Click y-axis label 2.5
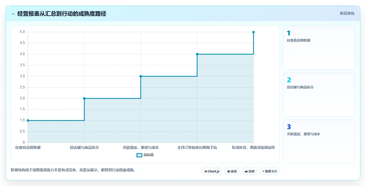The height and width of the screenshot is (186, 366). pyautogui.click(x=22, y=87)
